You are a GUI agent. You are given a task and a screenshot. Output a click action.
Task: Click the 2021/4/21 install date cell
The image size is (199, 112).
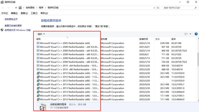pos(144,47)
